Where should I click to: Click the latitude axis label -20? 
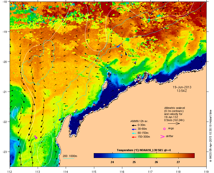click(x=5, y=62)
